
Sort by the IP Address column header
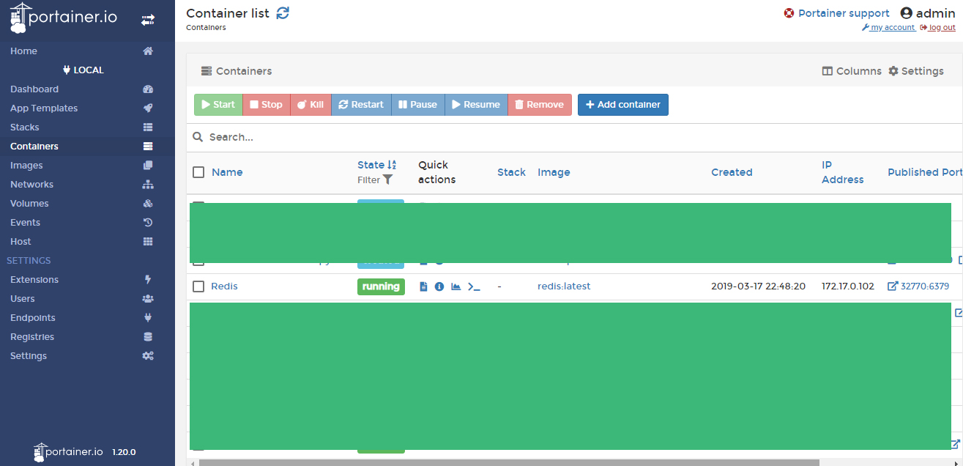[843, 172]
